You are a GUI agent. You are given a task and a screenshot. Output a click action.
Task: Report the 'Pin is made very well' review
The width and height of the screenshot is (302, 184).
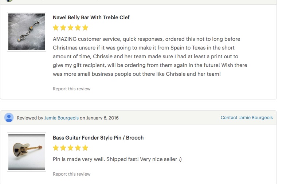tap(71, 174)
